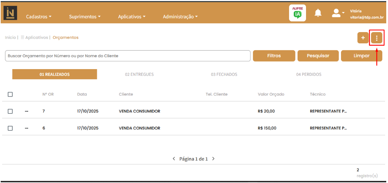The height and width of the screenshot is (183, 388).
Task: Check the box for orçamento 6
Action: (x=10, y=128)
